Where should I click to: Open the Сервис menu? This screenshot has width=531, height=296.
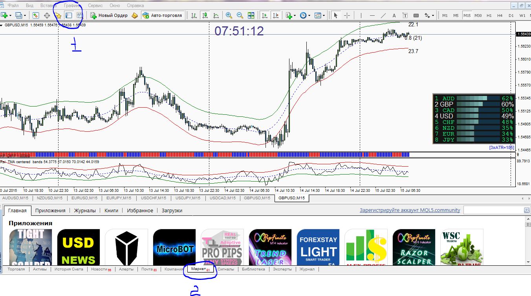tap(95, 6)
